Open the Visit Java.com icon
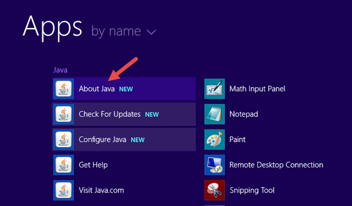 point(64,190)
